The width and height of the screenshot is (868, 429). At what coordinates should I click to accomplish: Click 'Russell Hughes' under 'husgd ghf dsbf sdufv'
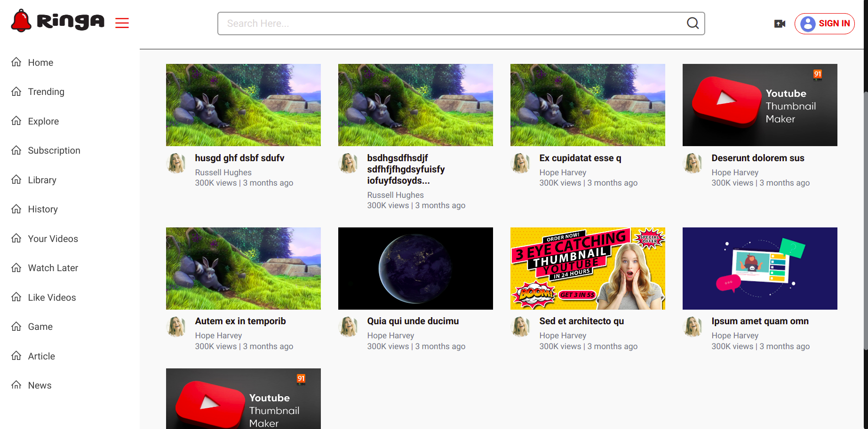[223, 172]
